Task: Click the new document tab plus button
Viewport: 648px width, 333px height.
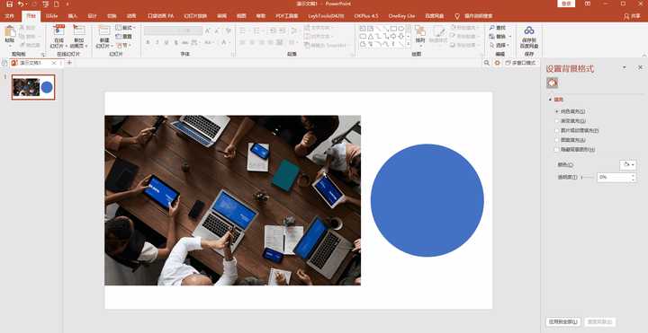Action: 69,63
